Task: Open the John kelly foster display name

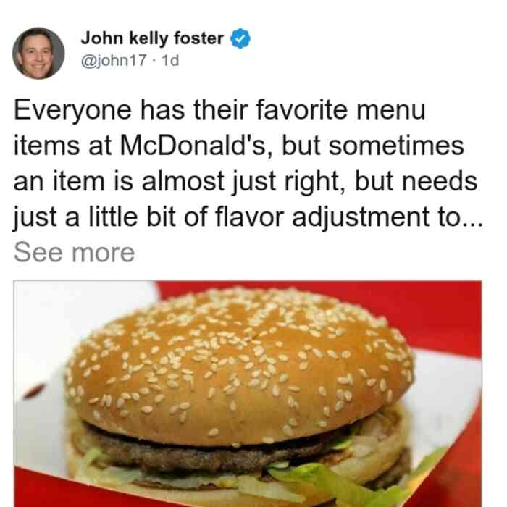Action: point(152,38)
